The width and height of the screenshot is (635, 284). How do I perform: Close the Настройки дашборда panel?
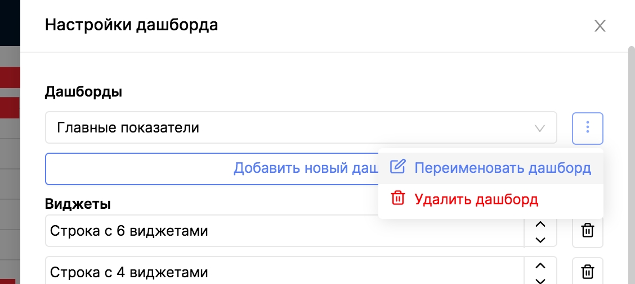pyautogui.click(x=600, y=26)
